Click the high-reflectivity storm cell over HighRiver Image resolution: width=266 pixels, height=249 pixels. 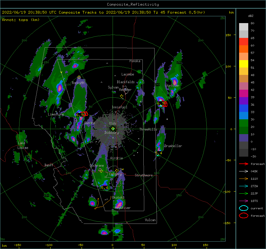click(x=119, y=203)
